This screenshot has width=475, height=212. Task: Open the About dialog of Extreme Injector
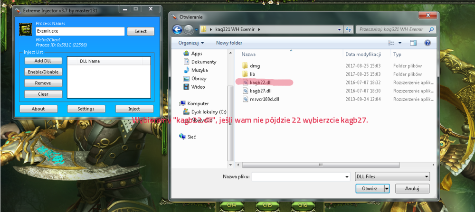(38, 109)
